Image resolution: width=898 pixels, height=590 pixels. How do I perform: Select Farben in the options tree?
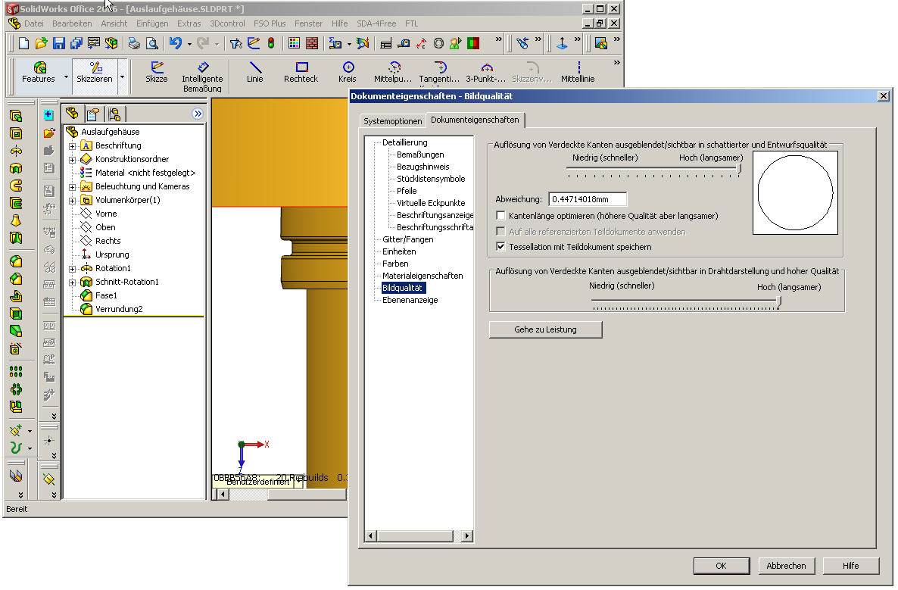395,264
